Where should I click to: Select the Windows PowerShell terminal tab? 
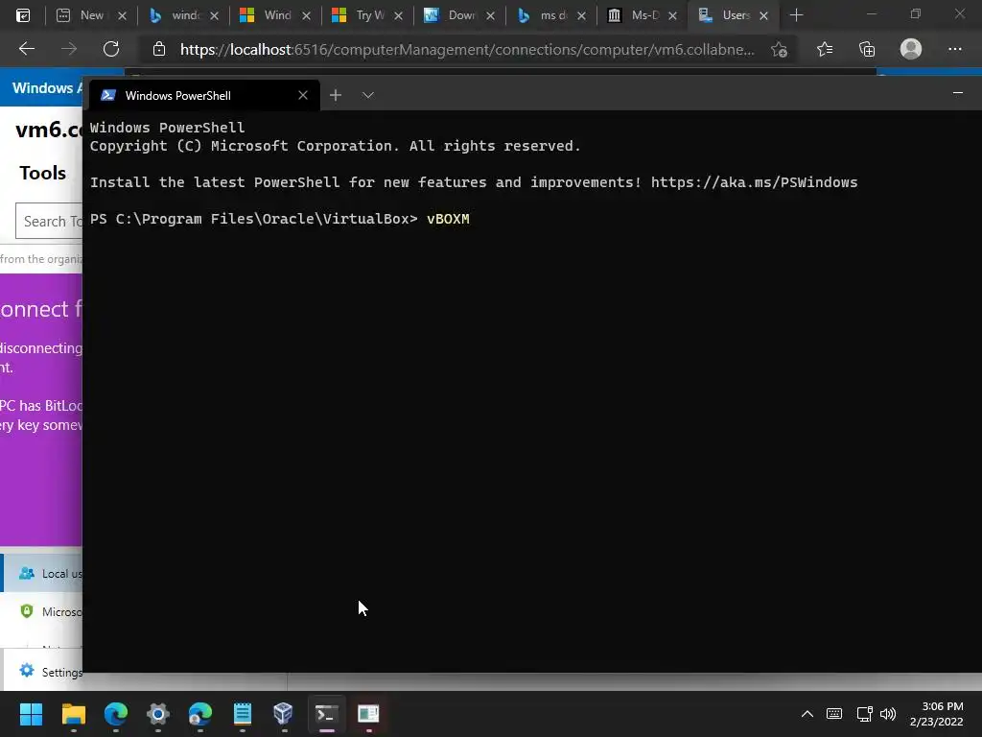pos(203,95)
